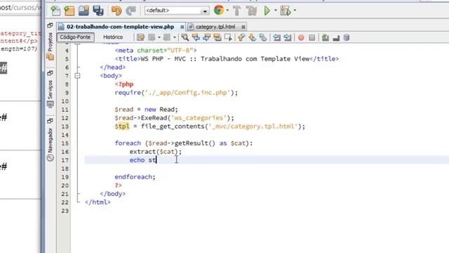This screenshot has height=253, width=449.
Task: Restore the panel group icon above Navegador
Action: (50, 121)
